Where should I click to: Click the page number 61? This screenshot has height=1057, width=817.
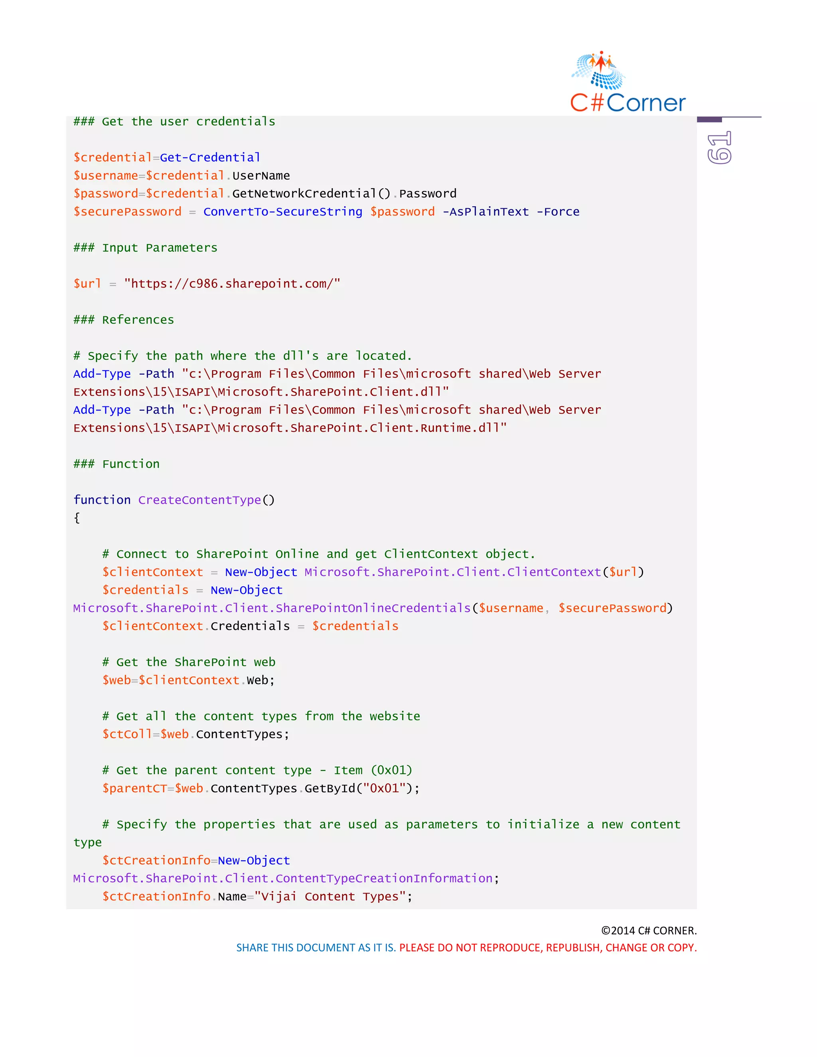719,148
